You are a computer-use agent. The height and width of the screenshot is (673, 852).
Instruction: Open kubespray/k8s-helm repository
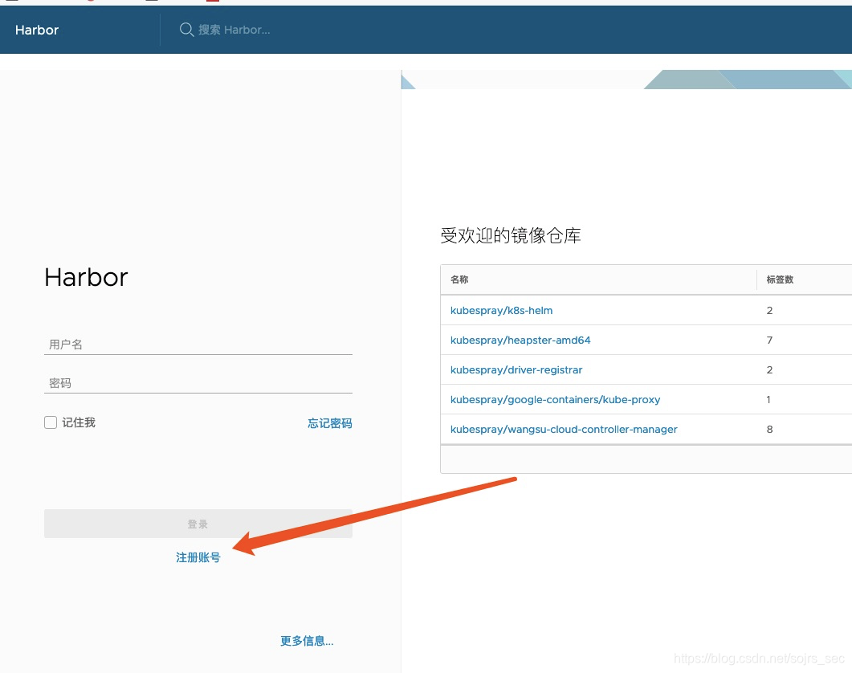501,311
